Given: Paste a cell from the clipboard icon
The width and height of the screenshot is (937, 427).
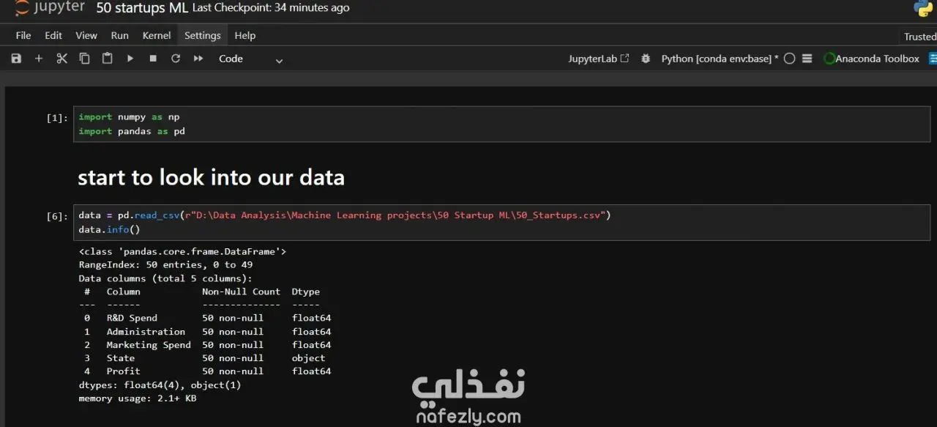Looking at the screenshot, I should (x=107, y=59).
